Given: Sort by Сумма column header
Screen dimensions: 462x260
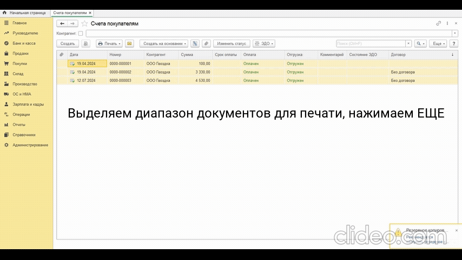Looking at the screenshot, I should coord(195,55).
